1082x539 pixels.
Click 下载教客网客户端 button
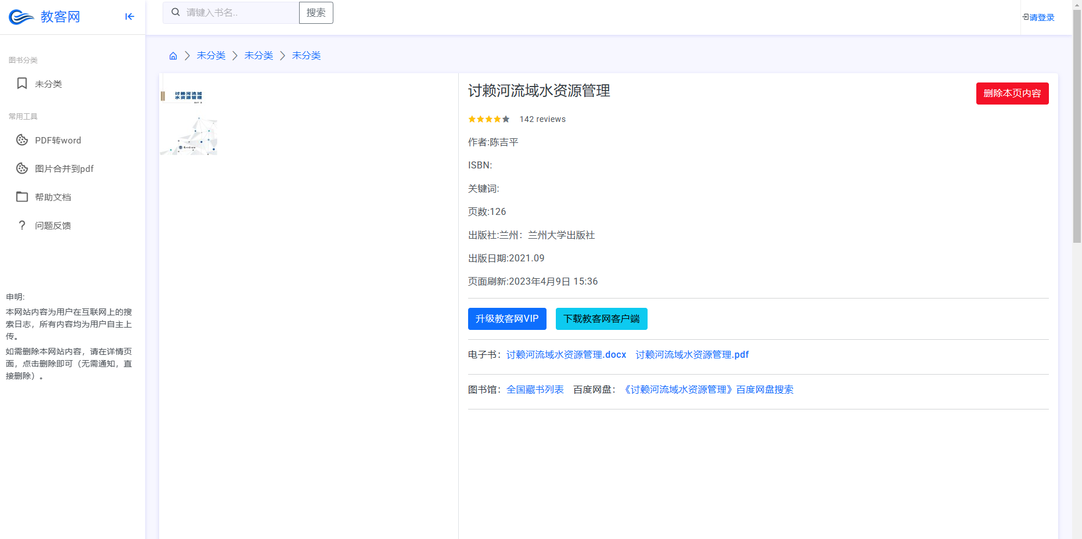(x=602, y=319)
